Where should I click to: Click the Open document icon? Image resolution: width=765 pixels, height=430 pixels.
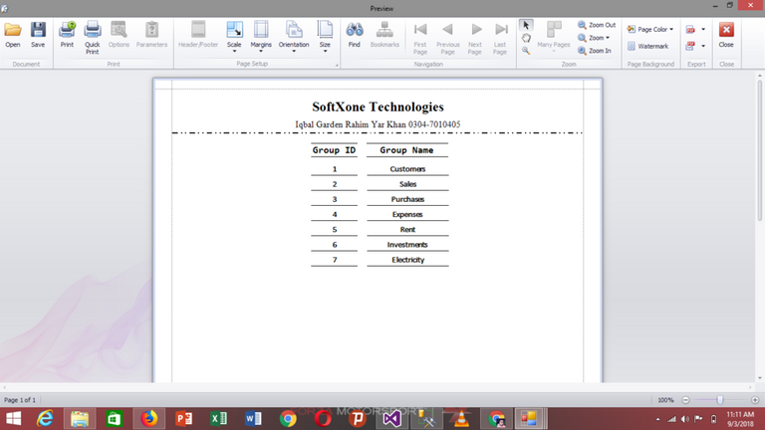(x=13, y=34)
